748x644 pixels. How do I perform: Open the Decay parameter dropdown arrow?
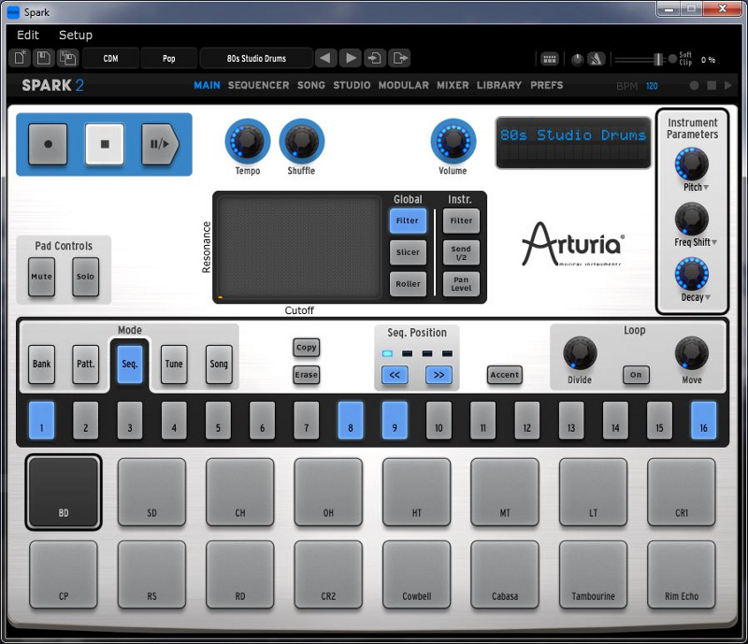click(x=708, y=297)
